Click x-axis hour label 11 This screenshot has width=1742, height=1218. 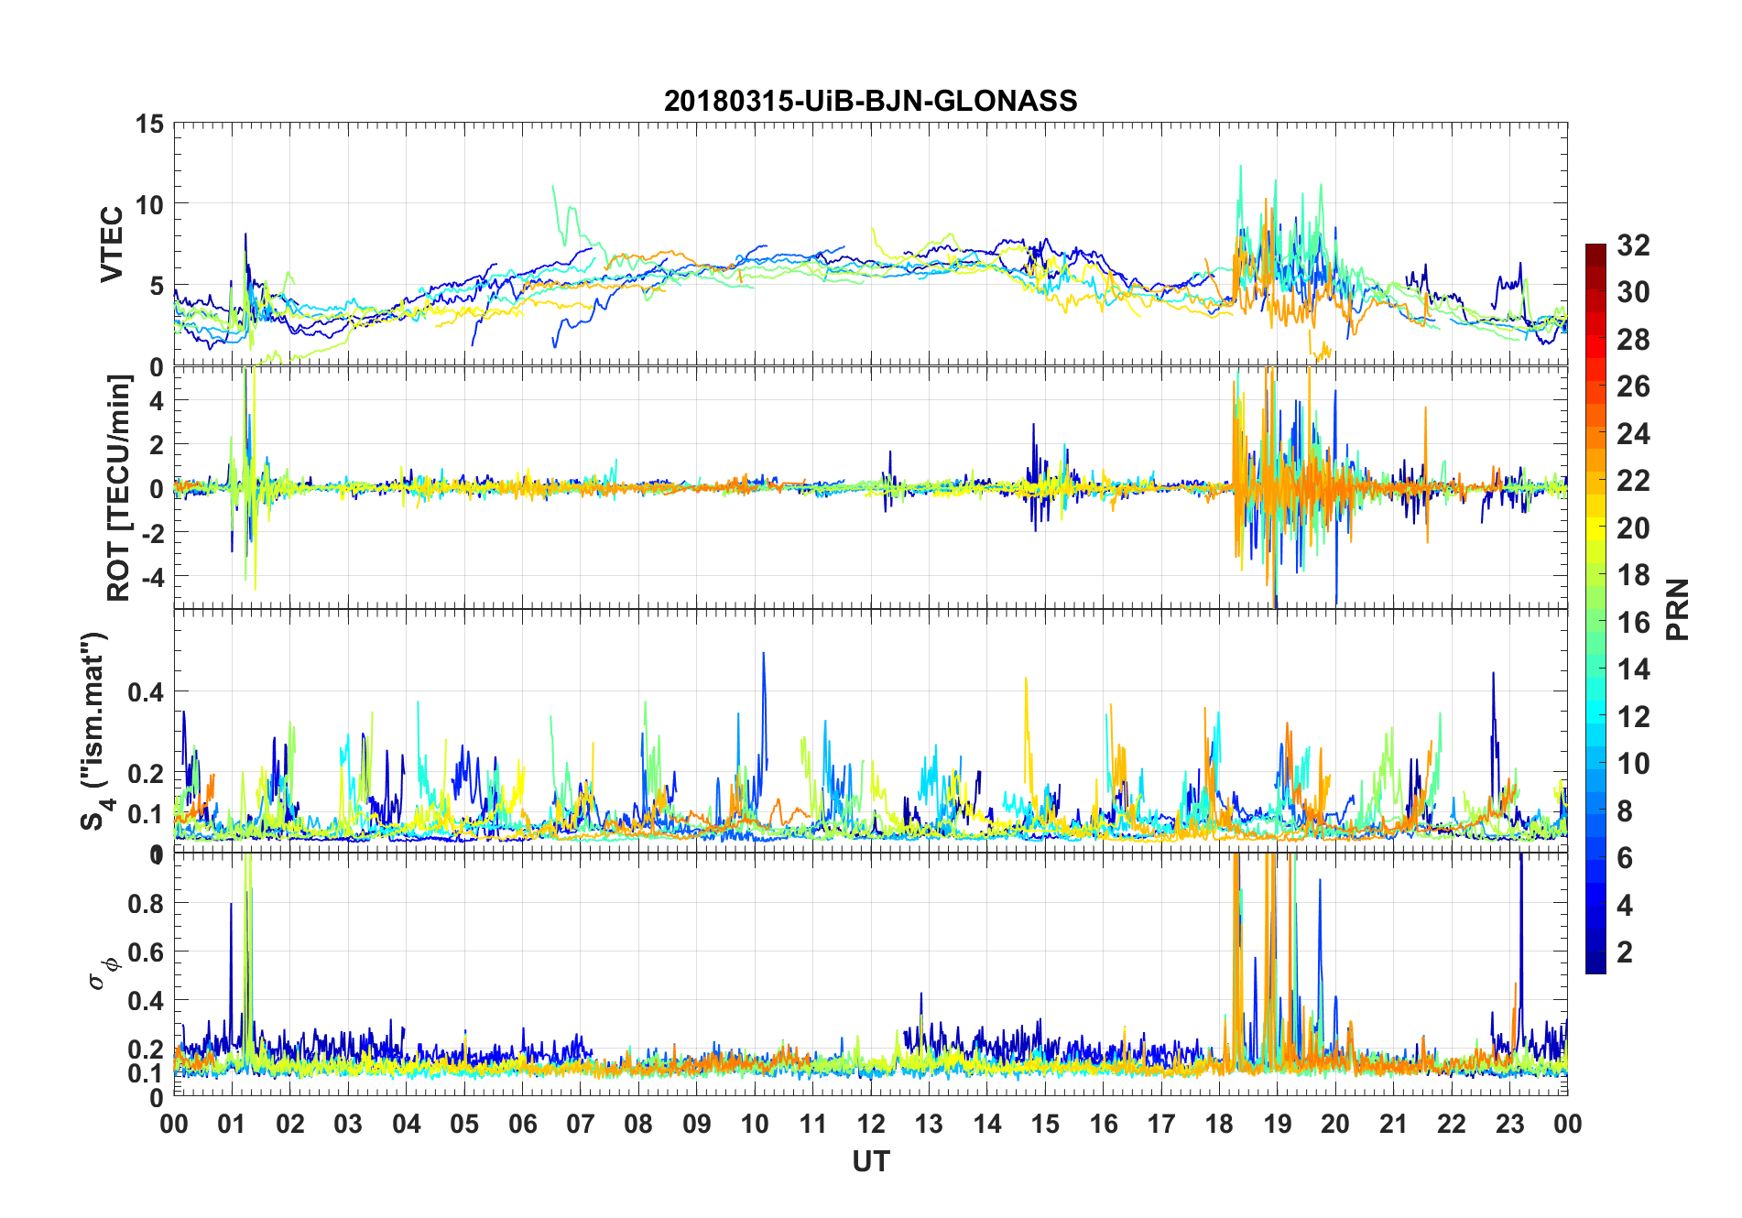coord(812,1124)
